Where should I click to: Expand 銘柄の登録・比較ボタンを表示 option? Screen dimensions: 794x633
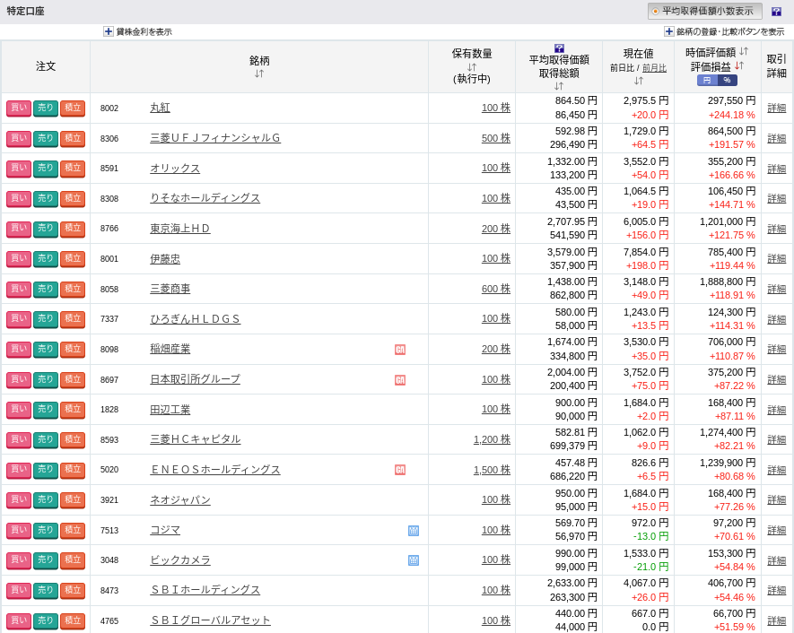click(x=724, y=31)
